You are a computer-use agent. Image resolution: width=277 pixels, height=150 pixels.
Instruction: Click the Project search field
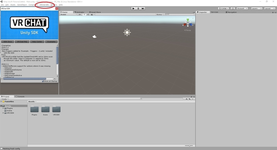(162, 99)
